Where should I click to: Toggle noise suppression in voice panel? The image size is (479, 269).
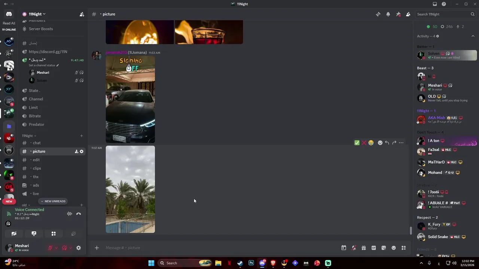(70, 214)
